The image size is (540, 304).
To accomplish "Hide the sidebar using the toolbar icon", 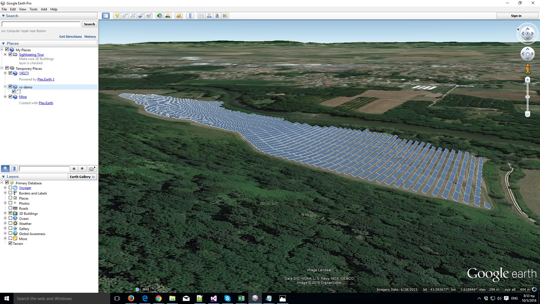I will pyautogui.click(x=106, y=16).
